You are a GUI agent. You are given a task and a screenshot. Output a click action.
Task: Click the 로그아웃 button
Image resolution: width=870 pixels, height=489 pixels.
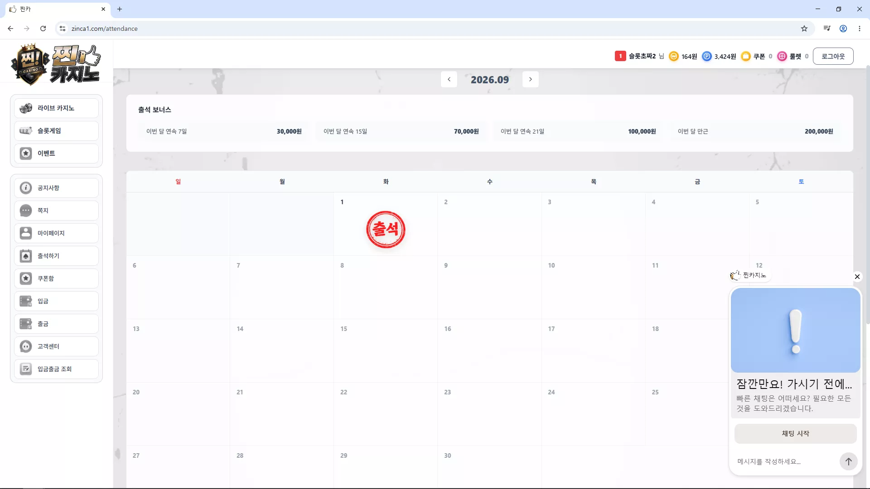pos(833,56)
